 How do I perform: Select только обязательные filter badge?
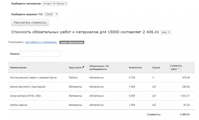pyautogui.click(x=72, y=42)
